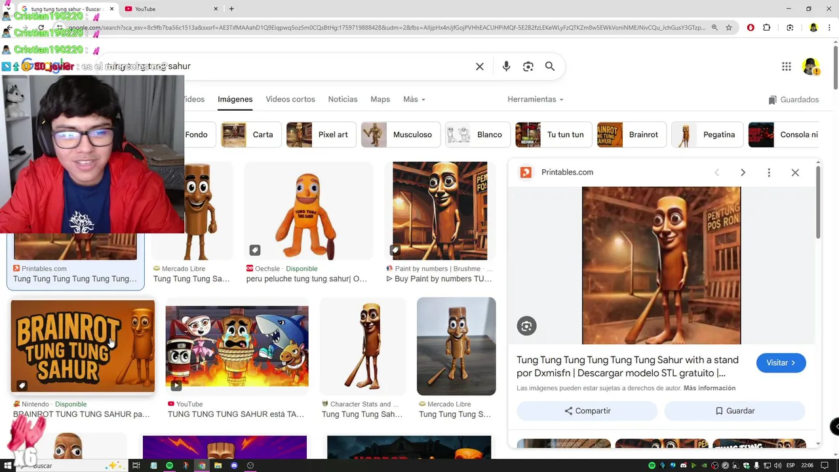Open Mercado Libre figure on wooden floor

point(456,346)
